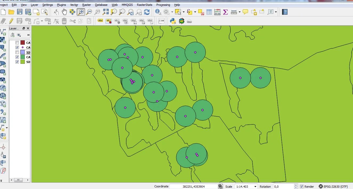Click the add group icon in Layers panel

point(12,35)
